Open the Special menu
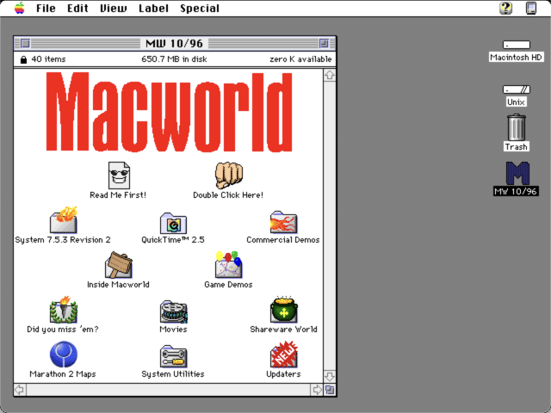The height and width of the screenshot is (413, 551). pyautogui.click(x=200, y=8)
